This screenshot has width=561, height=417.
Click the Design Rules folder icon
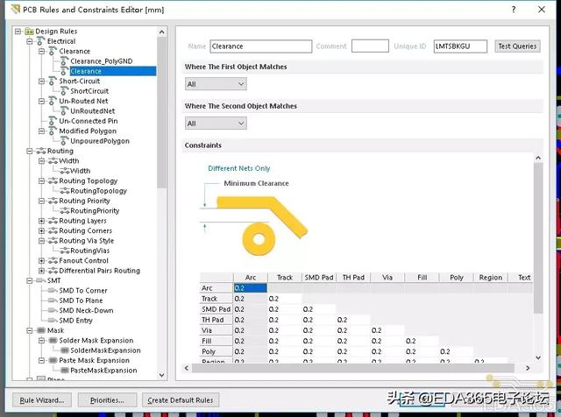tap(29, 32)
